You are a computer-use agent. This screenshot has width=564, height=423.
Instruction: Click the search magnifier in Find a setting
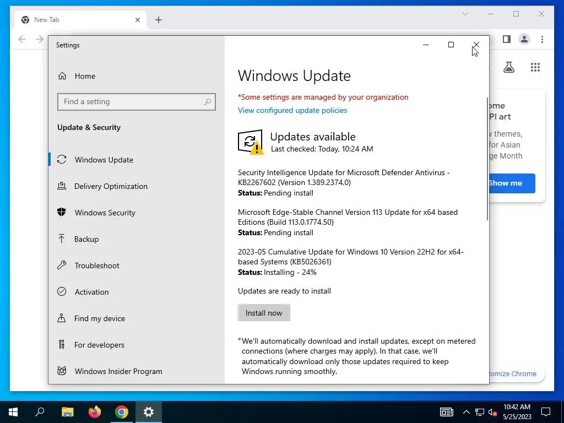(x=208, y=102)
